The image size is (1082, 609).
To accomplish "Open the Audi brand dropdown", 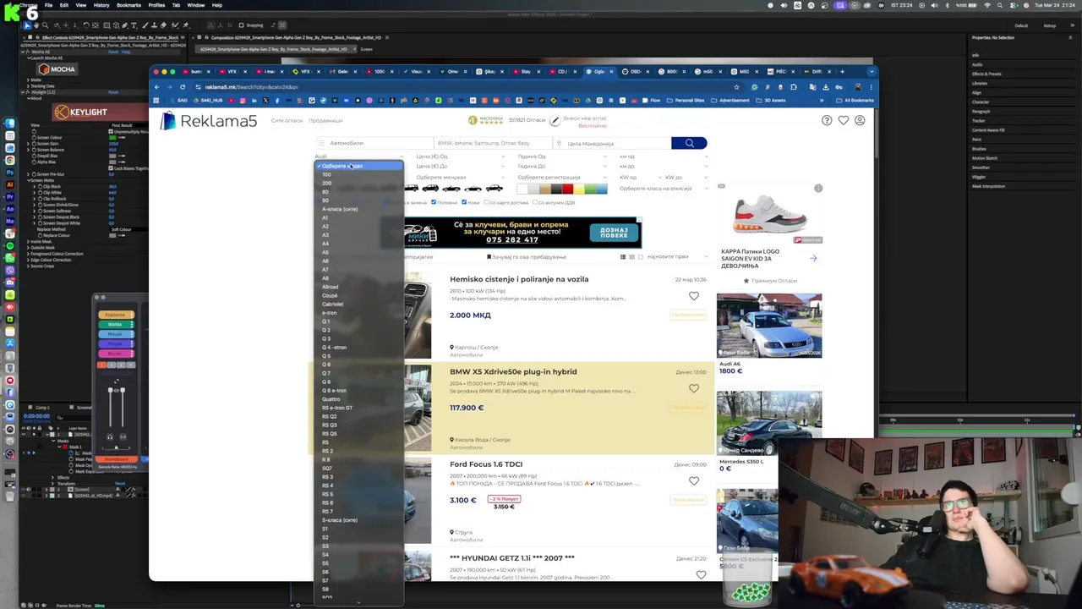I will click(x=358, y=156).
